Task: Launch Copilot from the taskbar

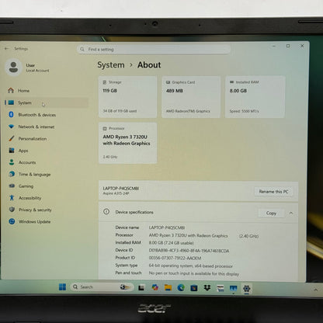Action: [x=155, y=287]
